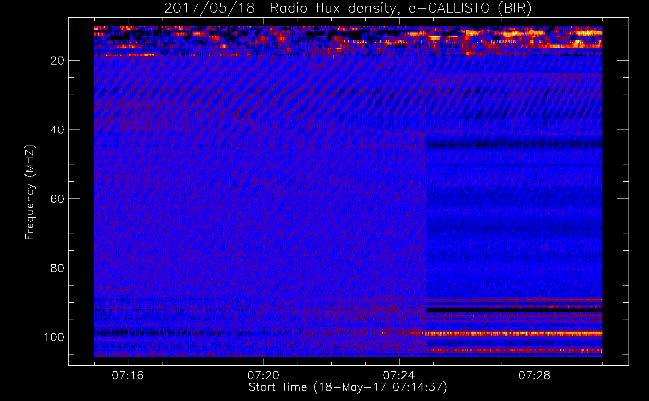Click the 'Start Time (18-May-17 07:14:37)' label

click(x=348, y=387)
